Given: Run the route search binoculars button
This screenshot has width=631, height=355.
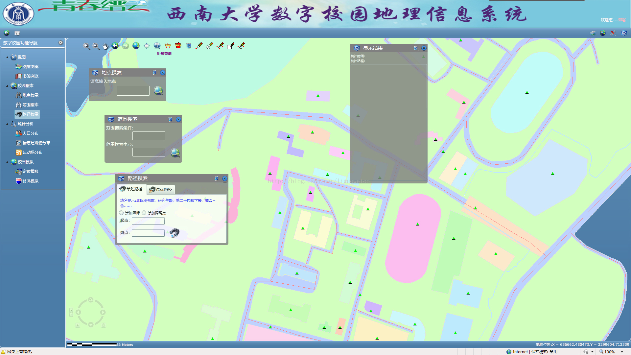Looking at the screenshot, I should coord(175,233).
